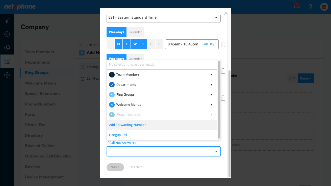Expand the Departments submenu arrow
Viewport: 331px width, 186px height.
[211, 85]
